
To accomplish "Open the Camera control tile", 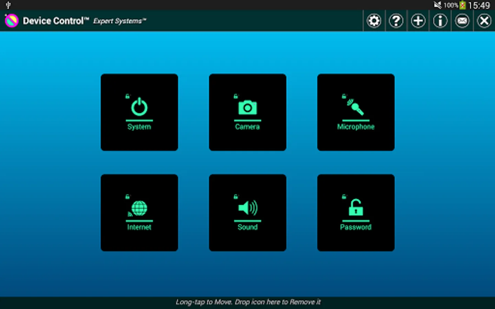I will pos(247,112).
